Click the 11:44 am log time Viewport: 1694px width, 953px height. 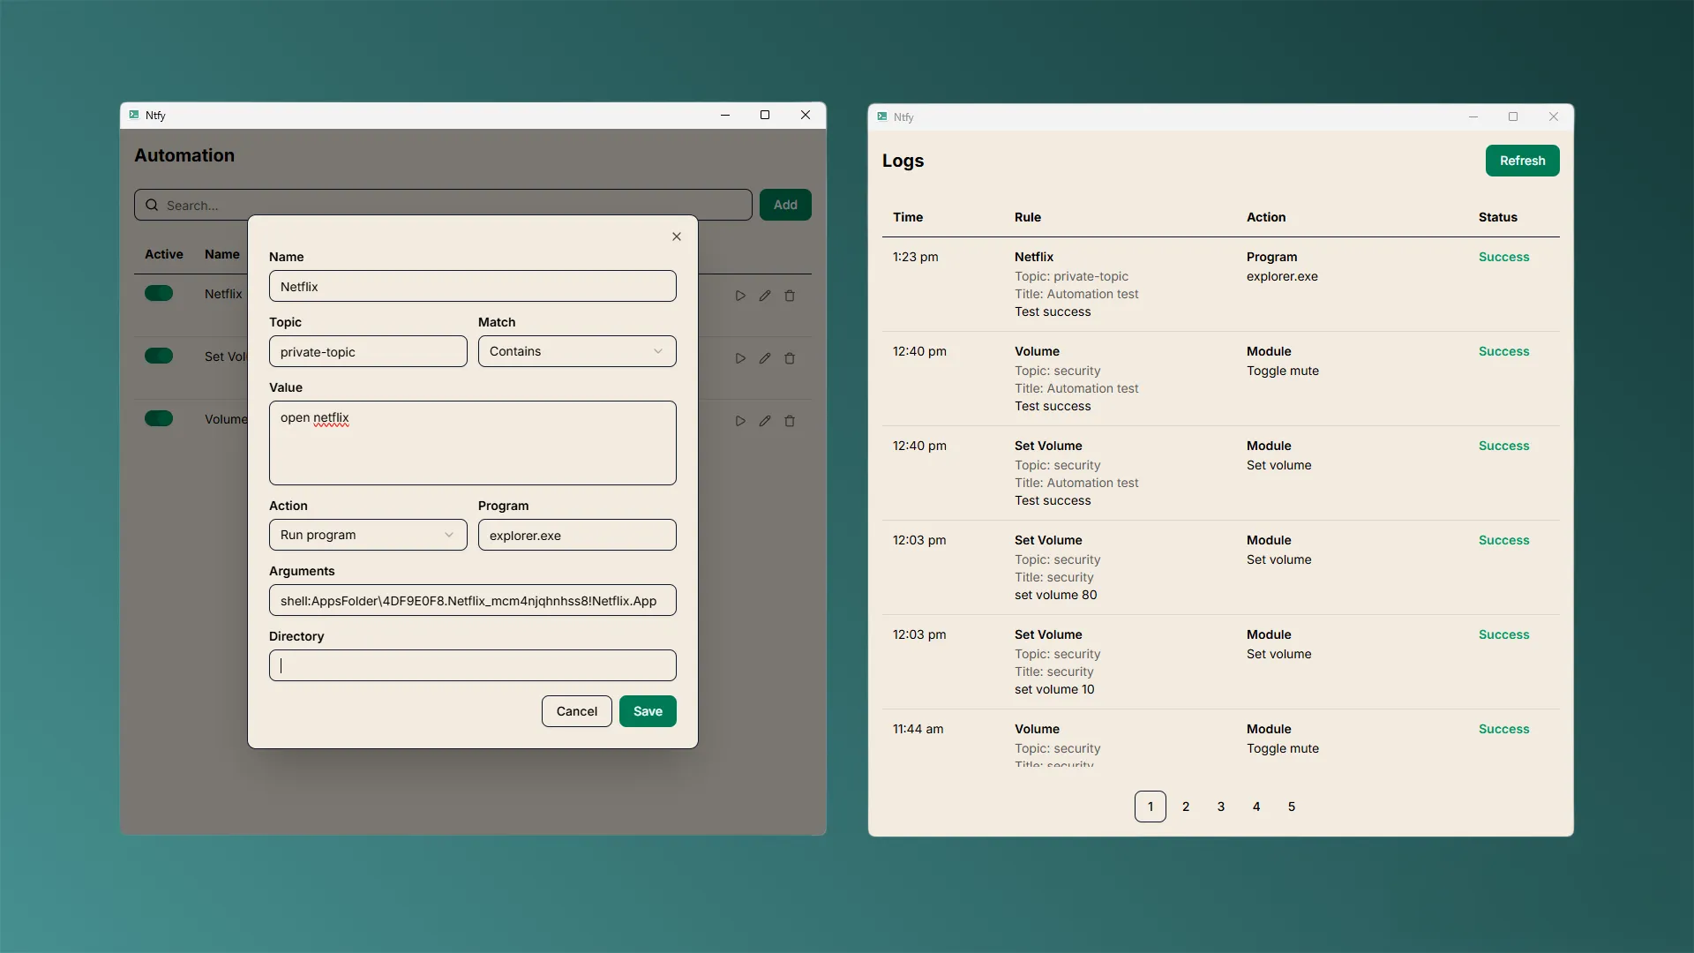(918, 729)
